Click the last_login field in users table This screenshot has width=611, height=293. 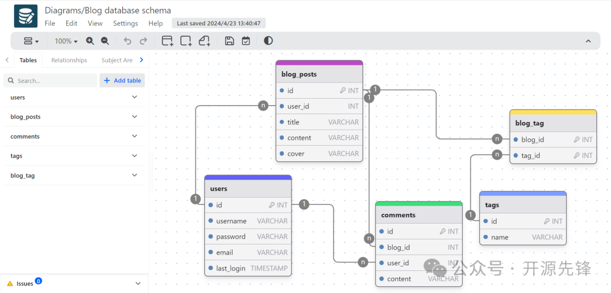coord(248,268)
